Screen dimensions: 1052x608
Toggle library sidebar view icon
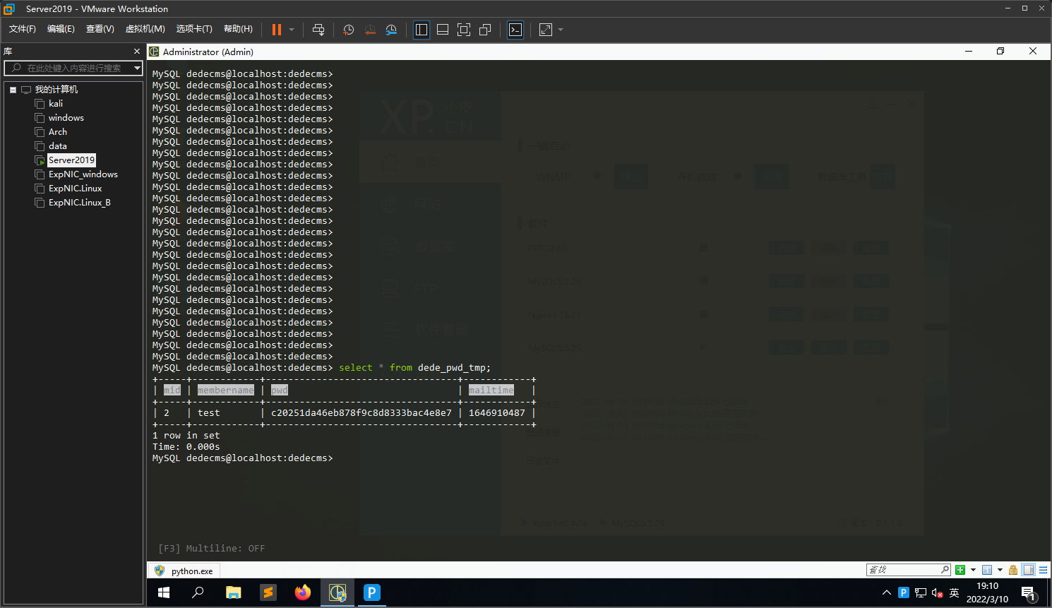422,30
